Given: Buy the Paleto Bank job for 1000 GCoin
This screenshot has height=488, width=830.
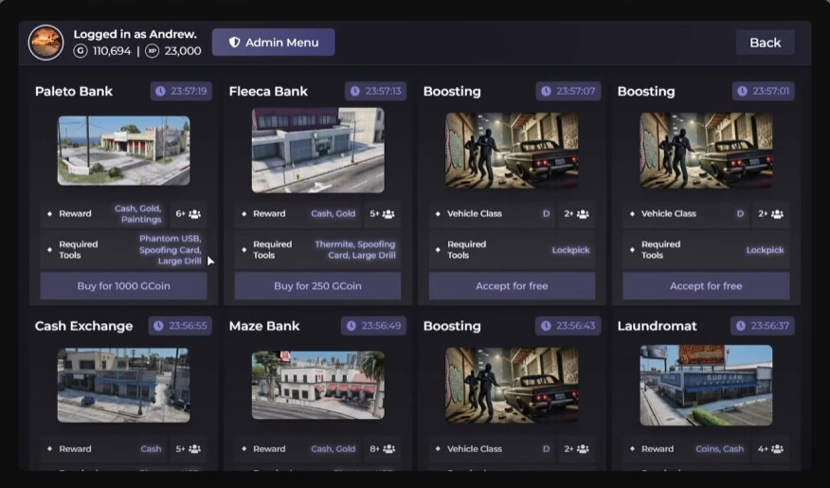Looking at the screenshot, I should [x=123, y=286].
